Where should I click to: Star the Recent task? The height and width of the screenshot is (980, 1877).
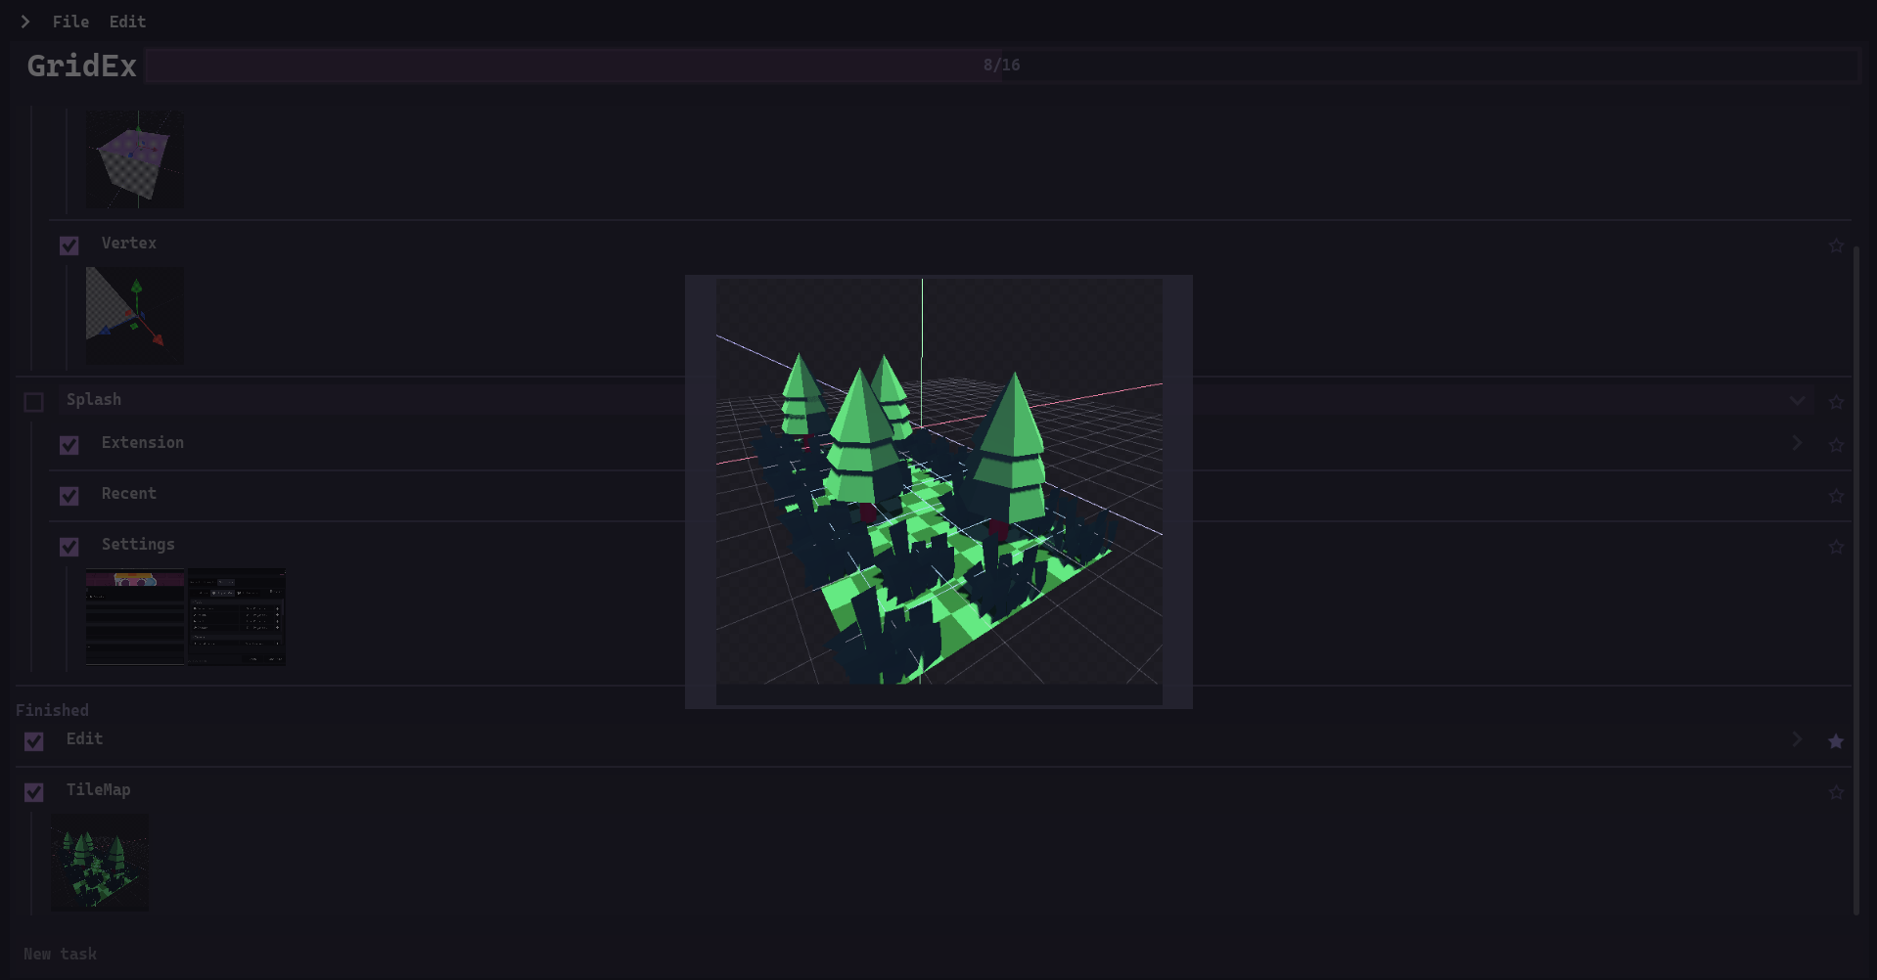coord(1836,496)
